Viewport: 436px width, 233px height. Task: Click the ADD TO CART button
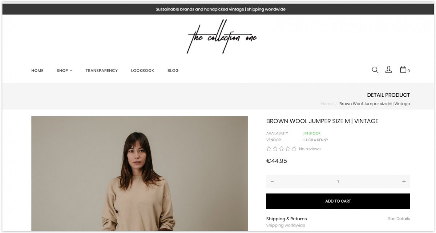point(338,201)
